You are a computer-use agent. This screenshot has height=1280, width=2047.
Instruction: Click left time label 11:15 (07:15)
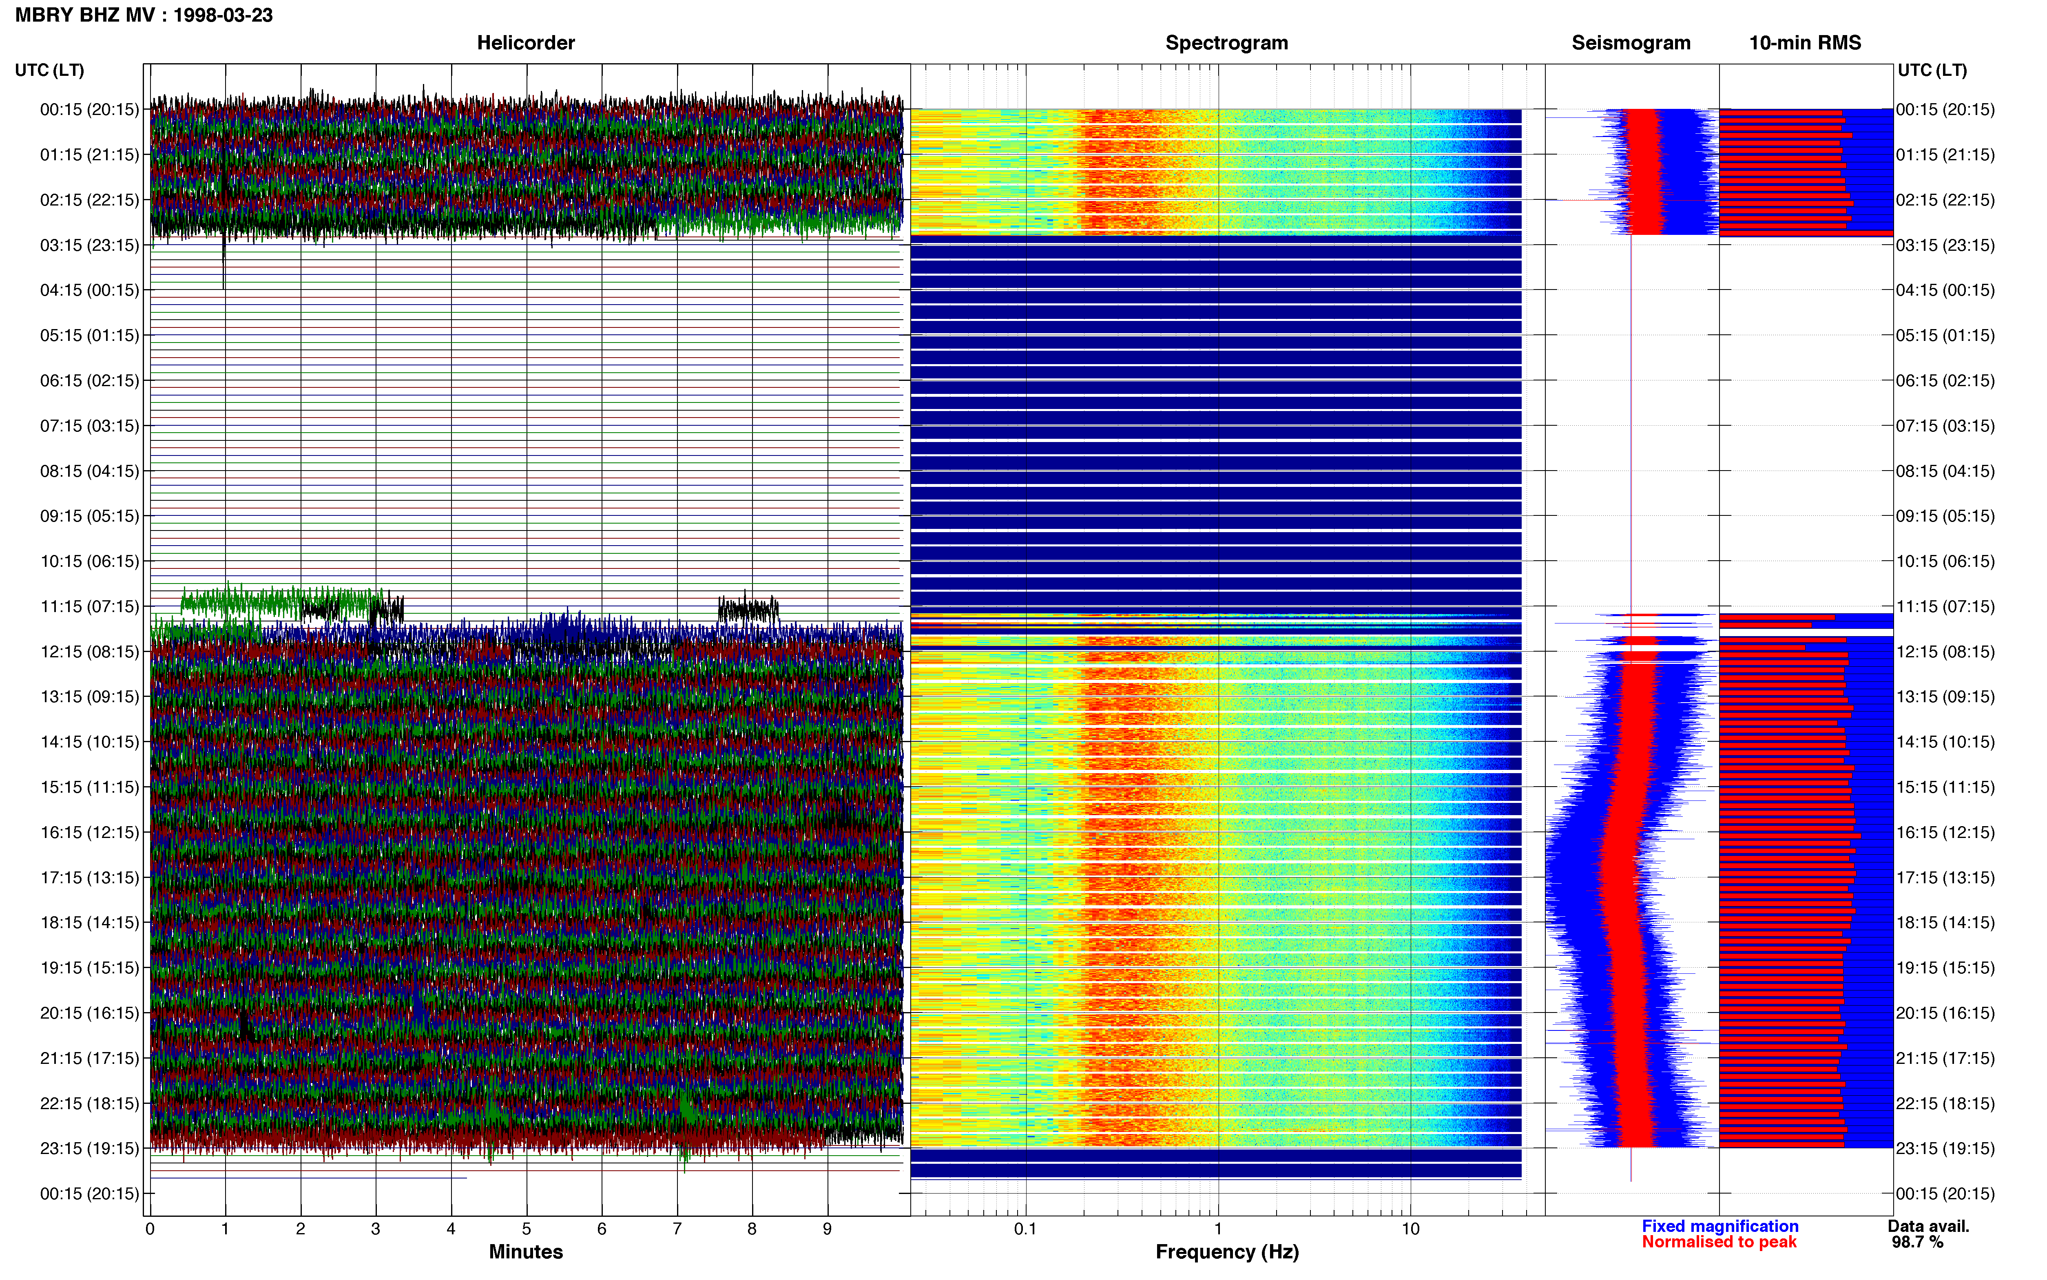coord(90,606)
